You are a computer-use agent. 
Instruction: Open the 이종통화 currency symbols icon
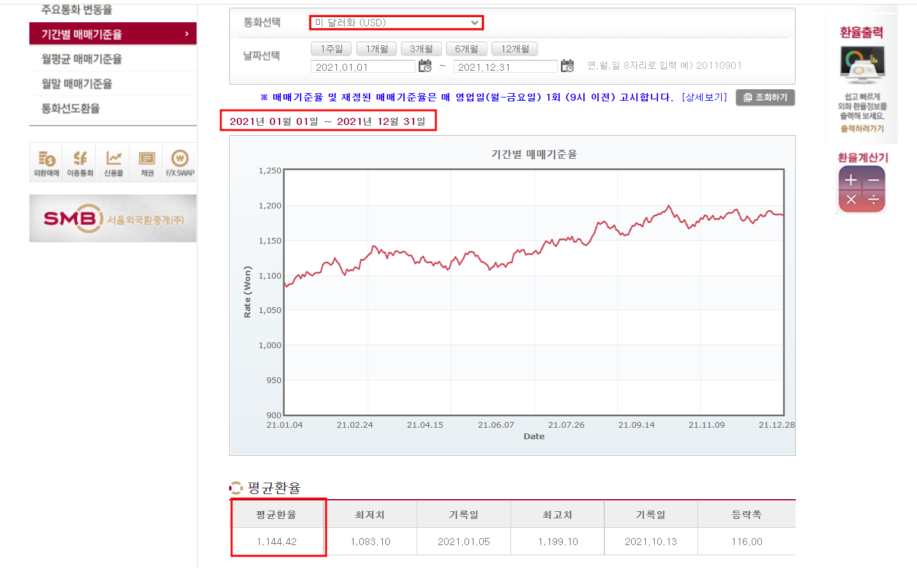(x=80, y=163)
